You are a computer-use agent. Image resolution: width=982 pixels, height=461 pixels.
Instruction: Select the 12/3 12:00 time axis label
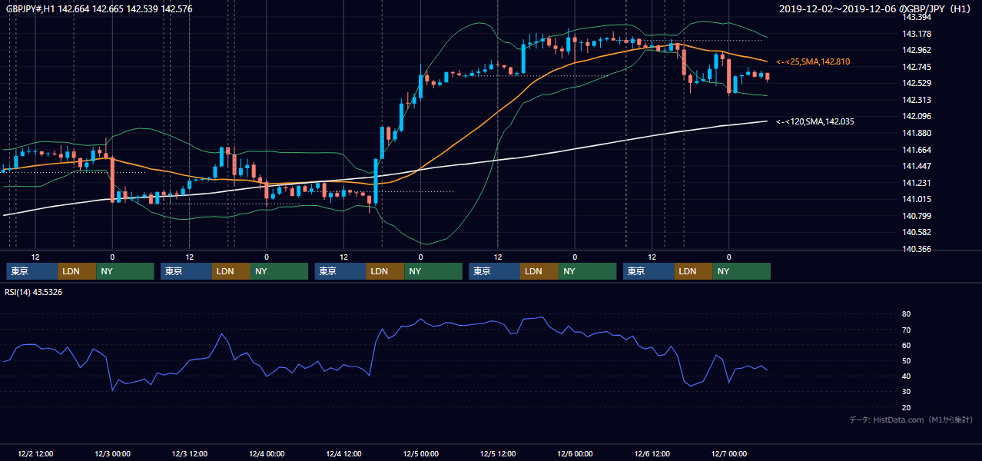pyautogui.click(x=190, y=454)
